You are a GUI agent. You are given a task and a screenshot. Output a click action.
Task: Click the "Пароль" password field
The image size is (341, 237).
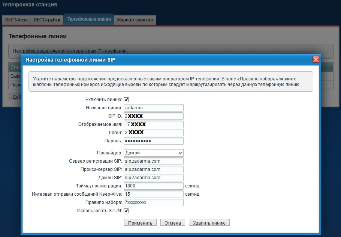[x=153, y=141]
